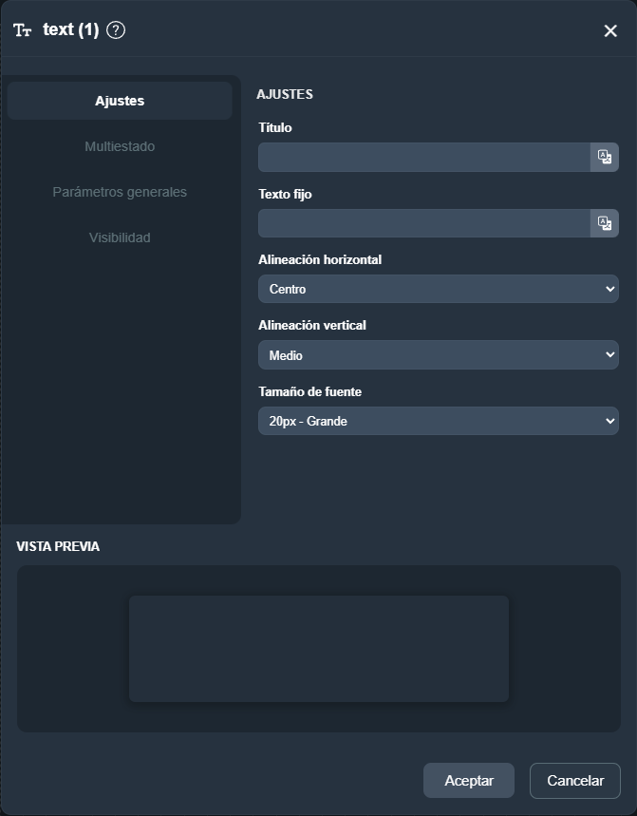The image size is (637, 816).
Task: Click the preview box in Vista previa
Action: [x=319, y=649]
